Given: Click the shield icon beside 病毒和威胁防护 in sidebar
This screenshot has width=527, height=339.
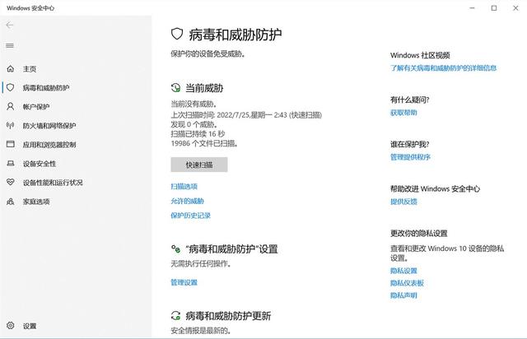Looking at the screenshot, I should tap(11, 88).
